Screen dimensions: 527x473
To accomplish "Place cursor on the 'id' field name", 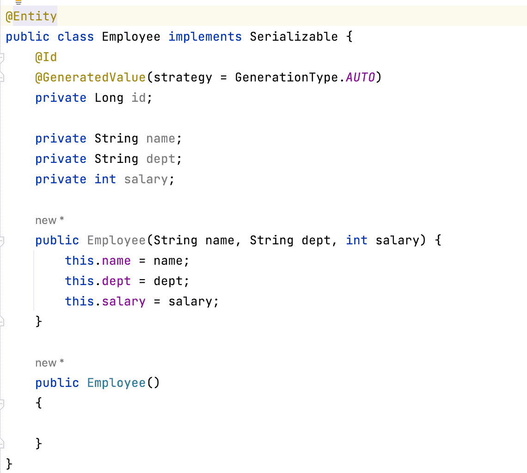I will (x=139, y=98).
